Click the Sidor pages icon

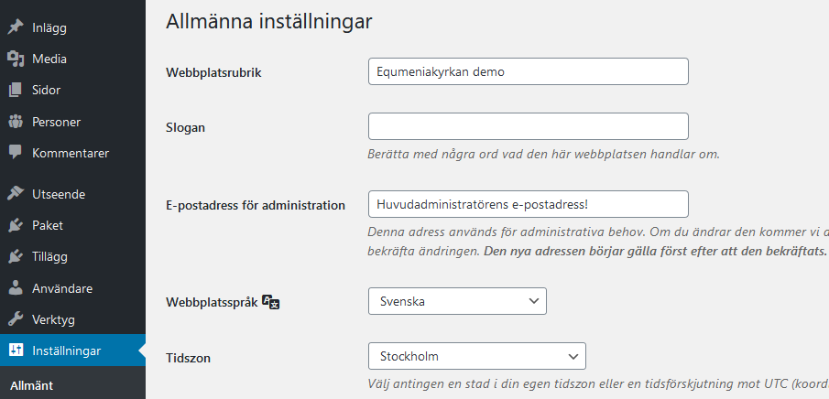16,90
